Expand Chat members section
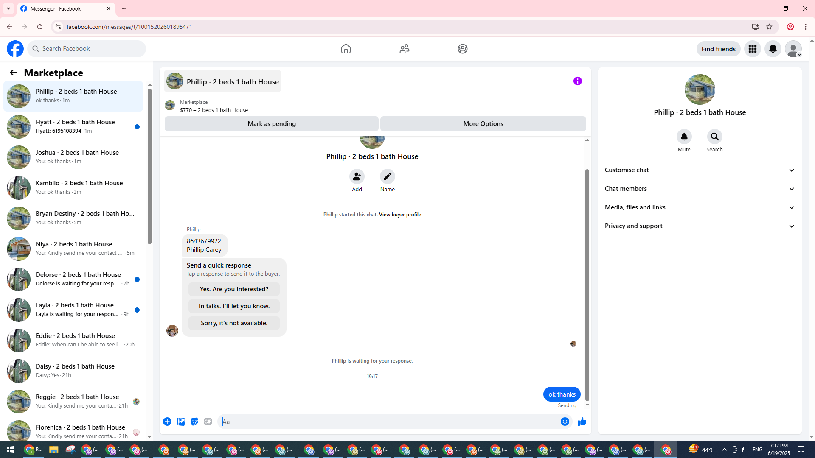Screen dimensions: 815x458 tap(700, 189)
